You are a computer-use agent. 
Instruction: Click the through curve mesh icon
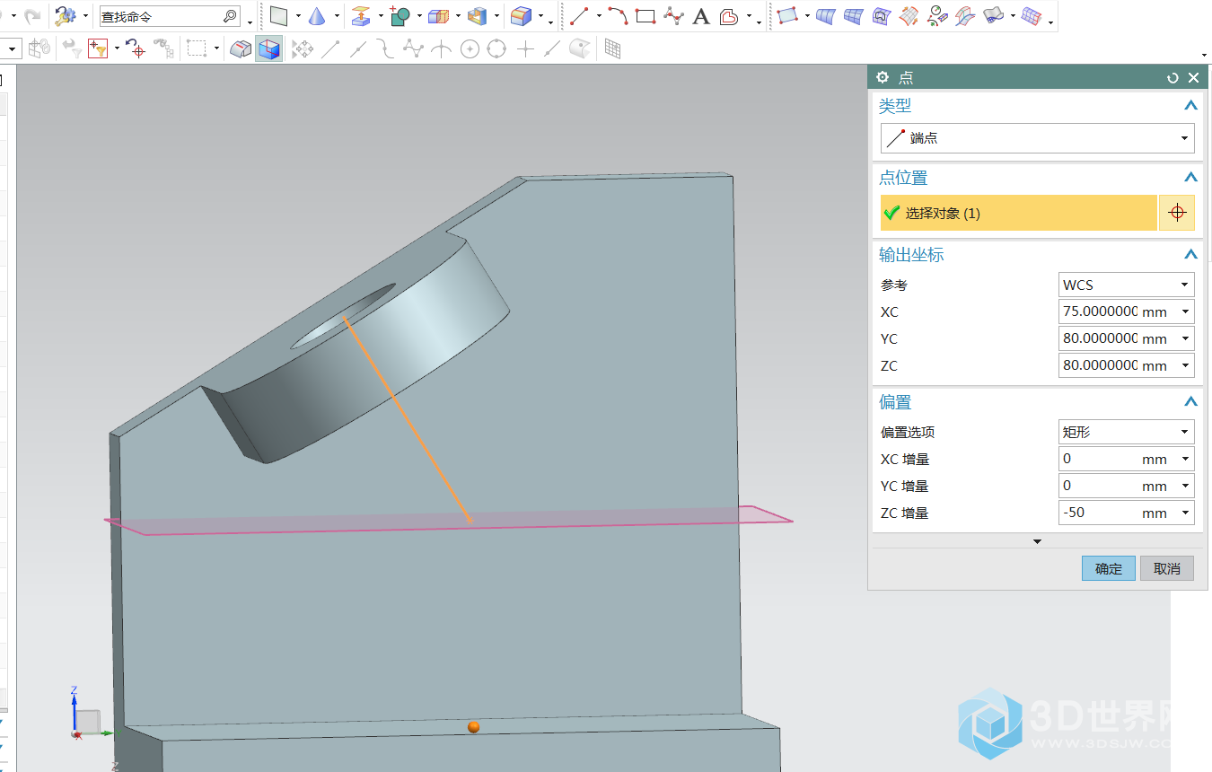(x=854, y=16)
